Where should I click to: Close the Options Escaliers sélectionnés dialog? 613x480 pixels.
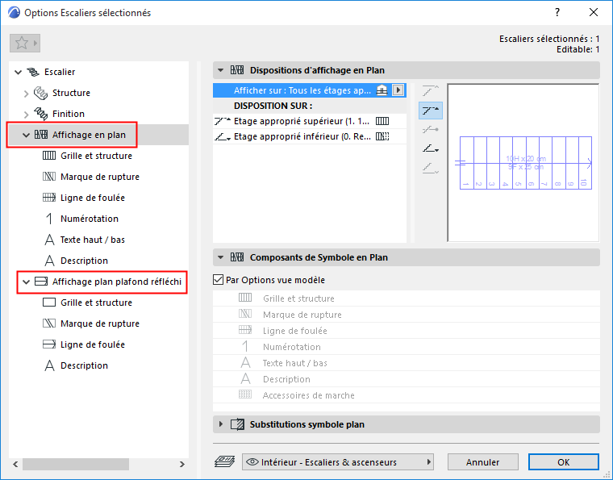pos(594,13)
